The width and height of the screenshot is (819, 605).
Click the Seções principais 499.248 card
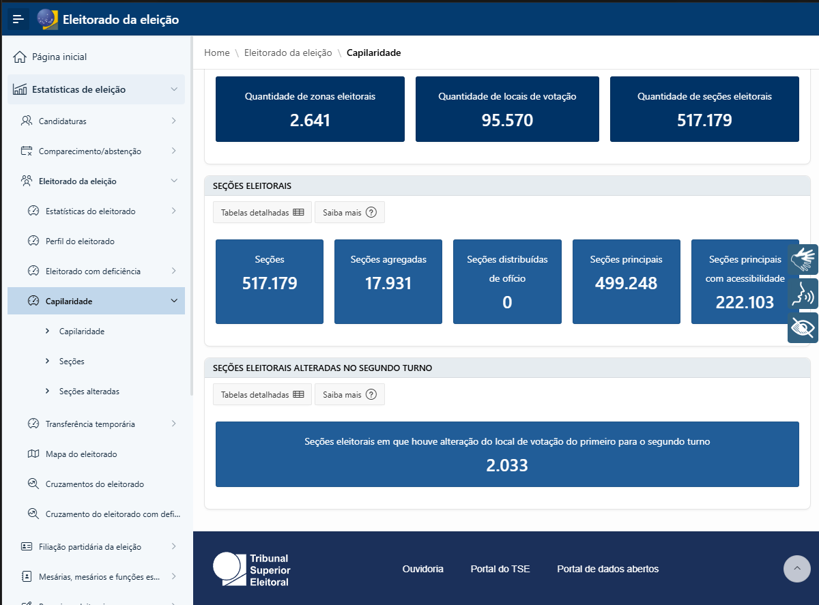pos(627,282)
